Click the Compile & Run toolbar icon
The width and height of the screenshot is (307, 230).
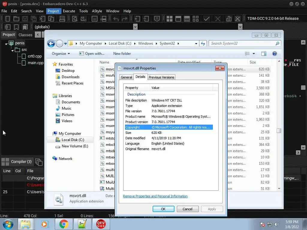click(x=187, y=19)
